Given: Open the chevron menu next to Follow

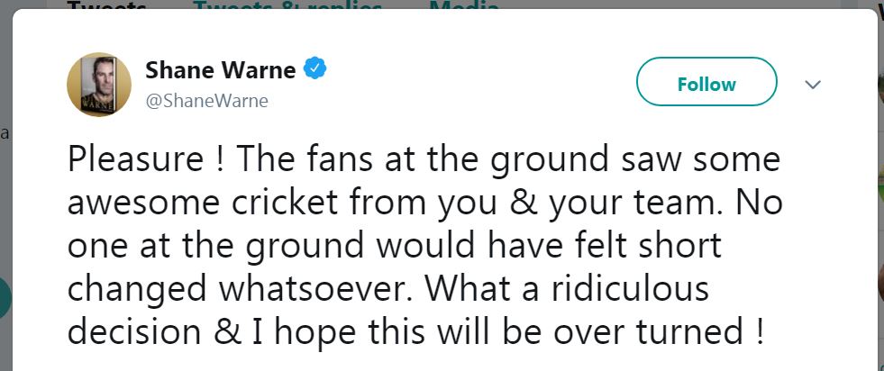Looking at the screenshot, I should click(813, 84).
